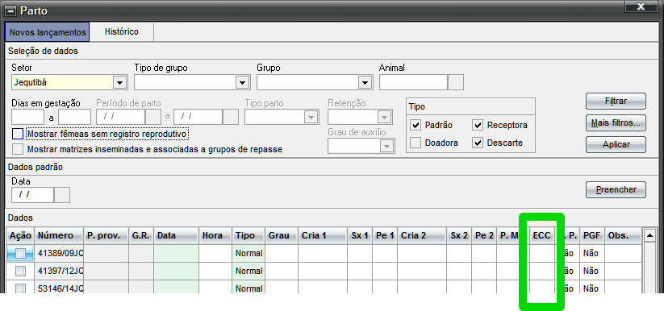Click the Pe 2 column header
The width and height of the screenshot is (664, 311).
484,236
